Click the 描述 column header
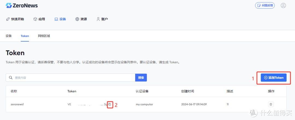The image size is (295, 120). [230, 91]
